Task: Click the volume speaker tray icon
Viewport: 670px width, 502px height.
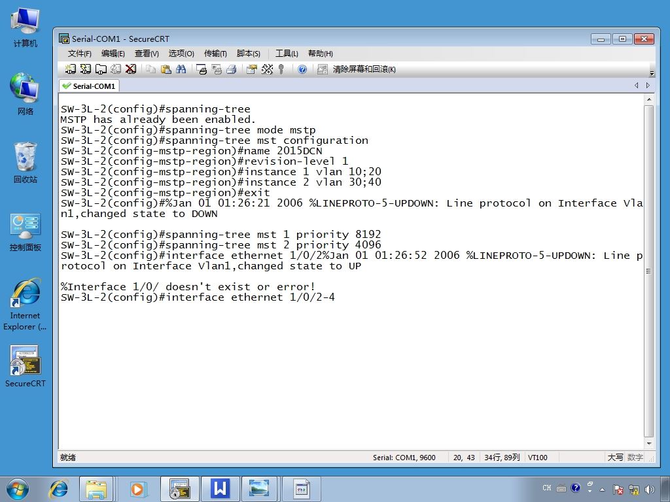Action: pyautogui.click(x=650, y=490)
